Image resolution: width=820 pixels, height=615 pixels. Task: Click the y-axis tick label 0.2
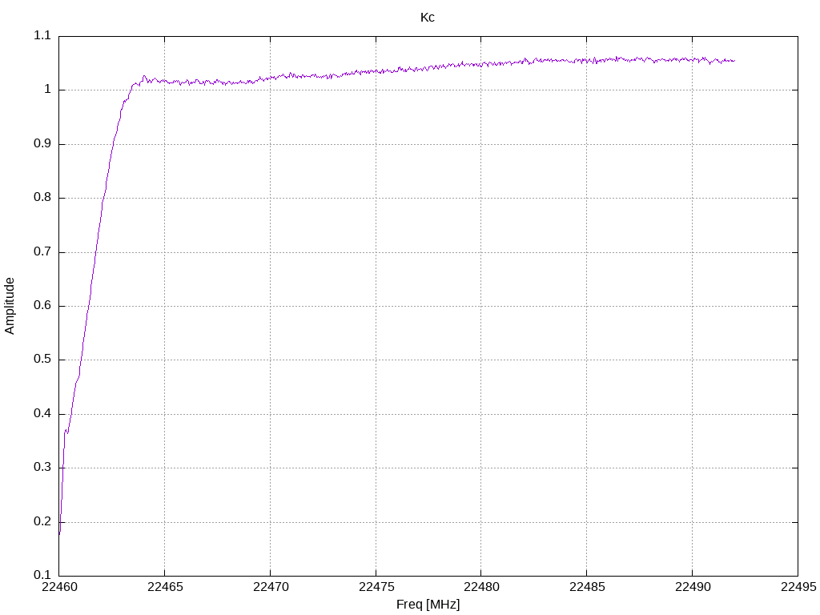pos(42,521)
